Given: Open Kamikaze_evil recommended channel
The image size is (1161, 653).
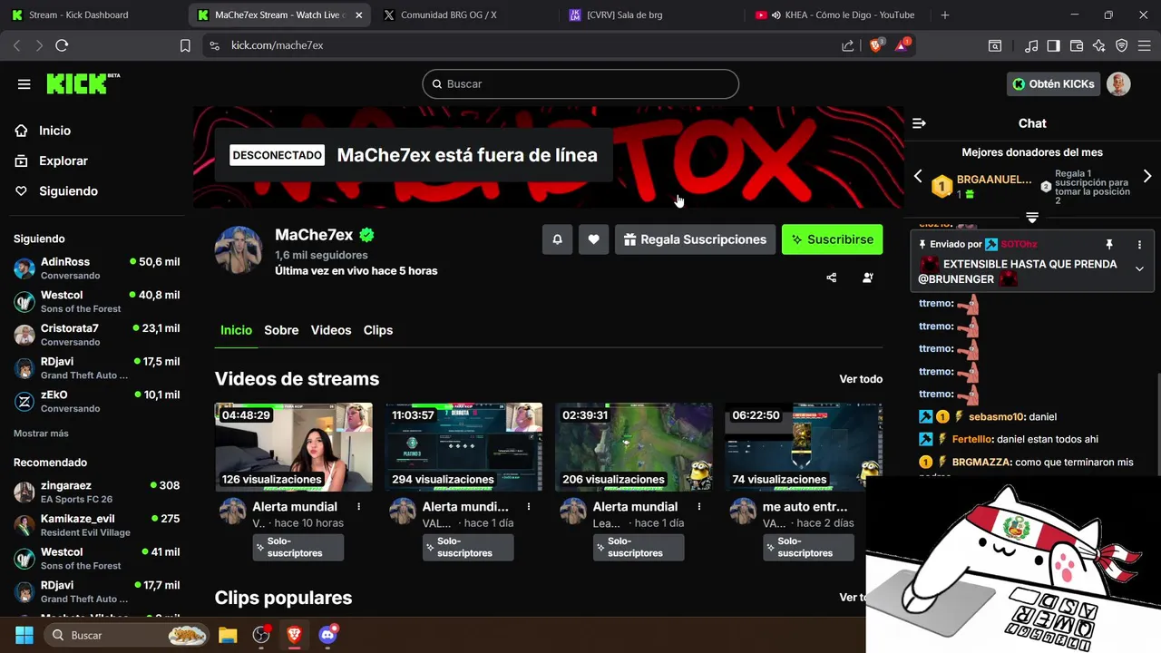Looking at the screenshot, I should [96, 525].
